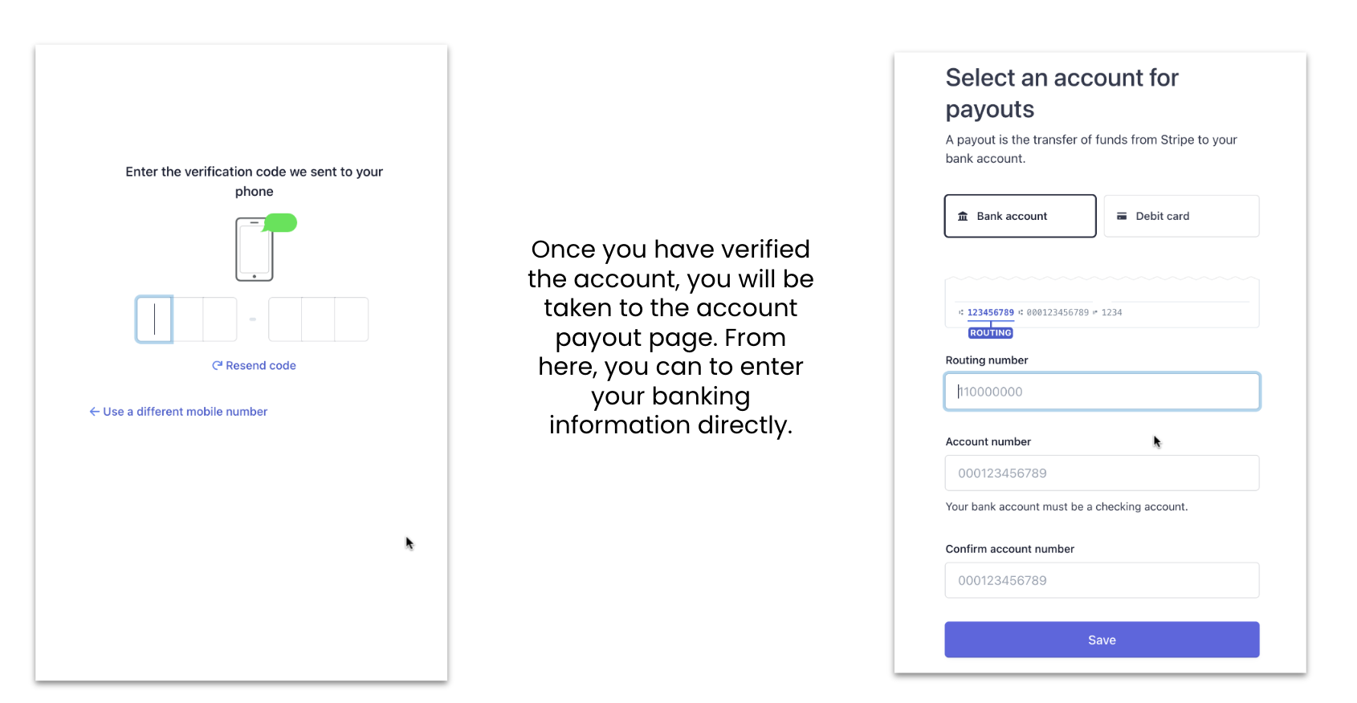This screenshot has width=1357, height=703.
Task: Click the debit card icon
Action: tap(1122, 217)
